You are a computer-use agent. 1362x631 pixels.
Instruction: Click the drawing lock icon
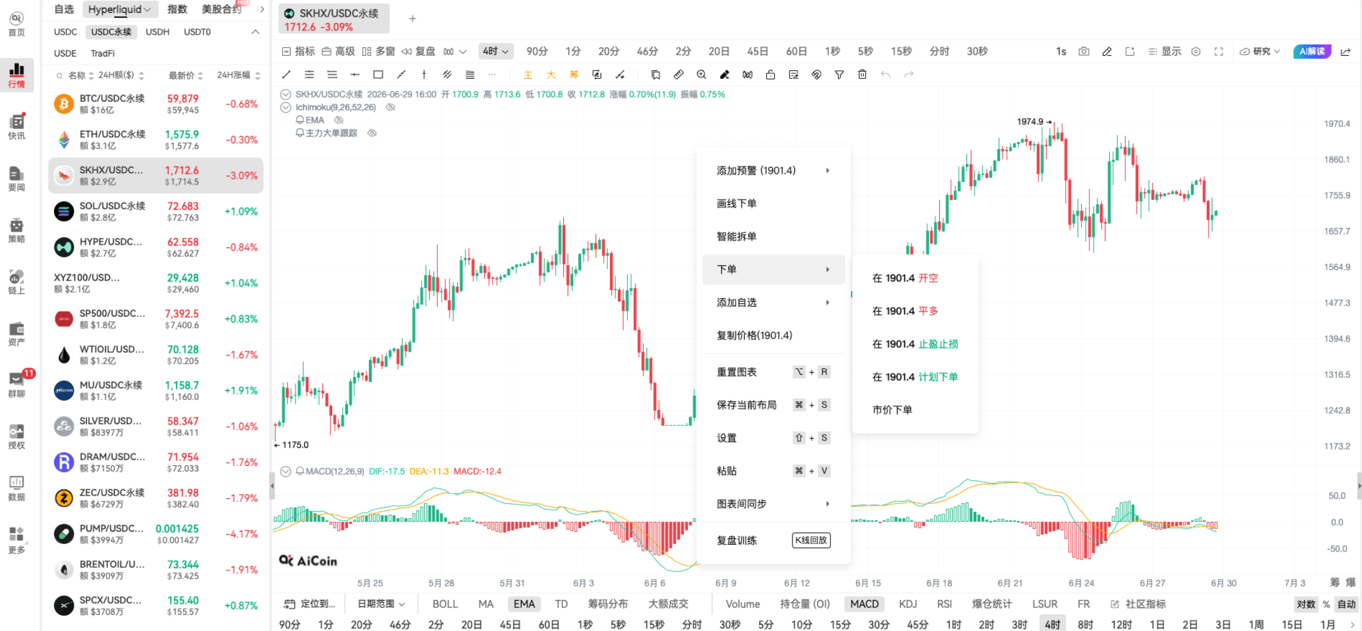(x=770, y=75)
